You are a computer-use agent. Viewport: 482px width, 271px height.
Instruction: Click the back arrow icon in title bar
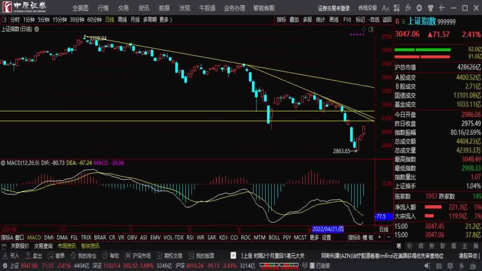click(x=442, y=8)
